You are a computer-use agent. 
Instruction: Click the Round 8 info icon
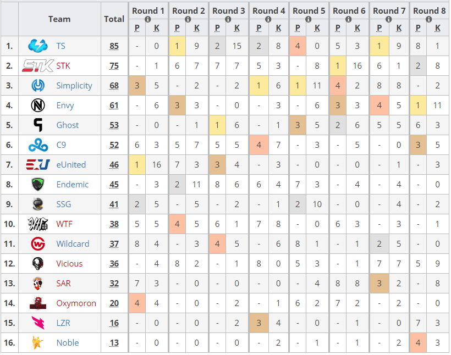[x=429, y=19]
